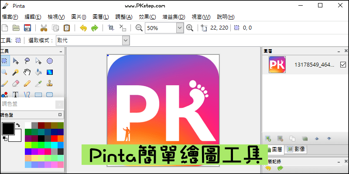Move layer up arrow button
The height and width of the screenshot is (174, 349).
coord(317,139)
